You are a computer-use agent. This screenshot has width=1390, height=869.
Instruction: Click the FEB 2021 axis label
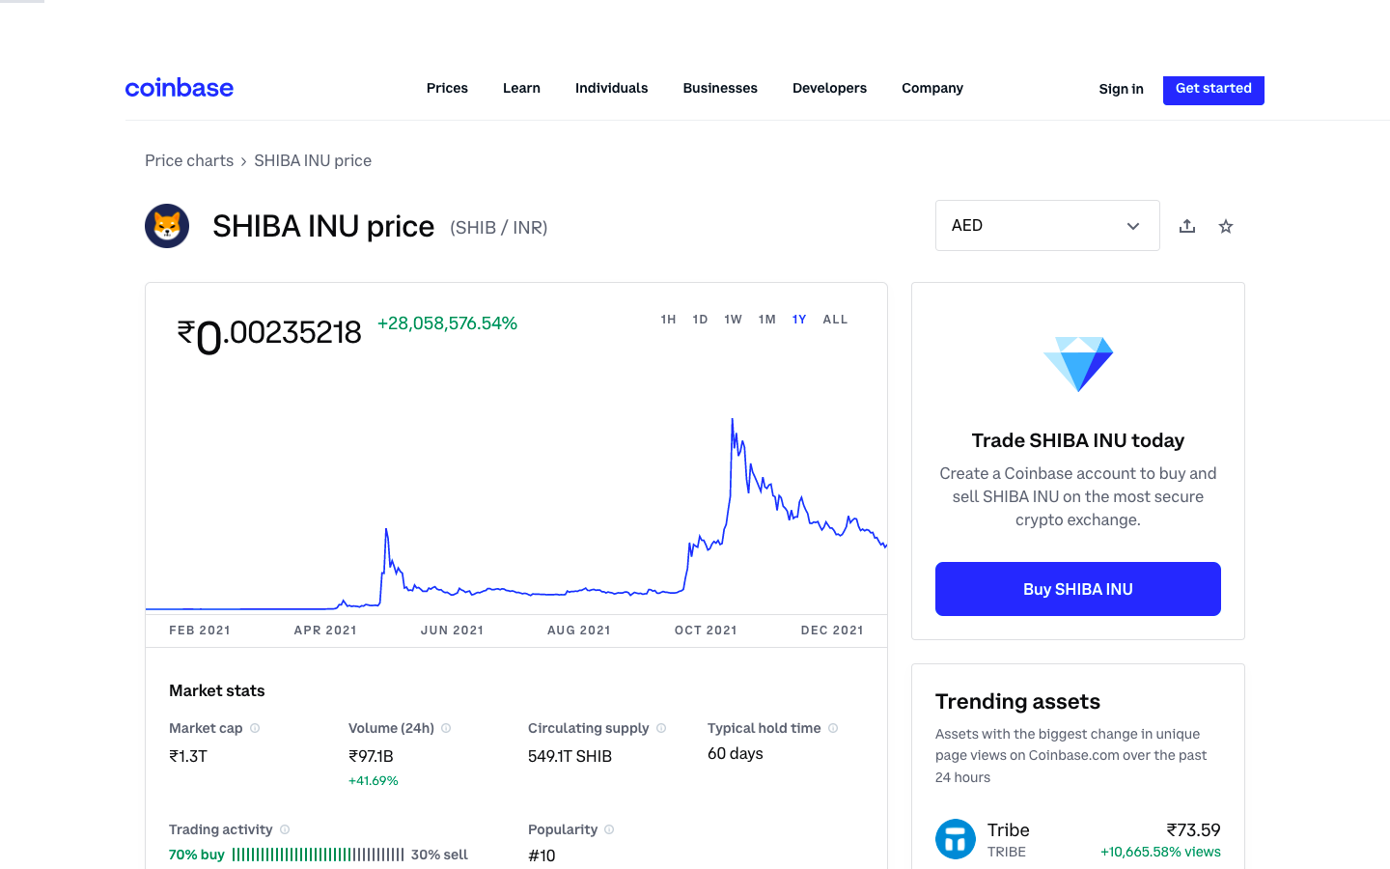(x=200, y=631)
